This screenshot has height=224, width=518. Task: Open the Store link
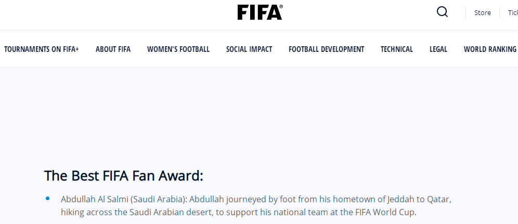[x=482, y=13]
